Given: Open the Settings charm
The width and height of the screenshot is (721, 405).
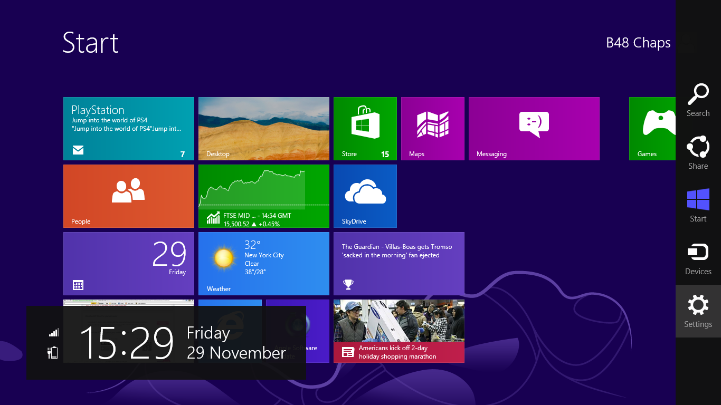Looking at the screenshot, I should [x=698, y=311].
